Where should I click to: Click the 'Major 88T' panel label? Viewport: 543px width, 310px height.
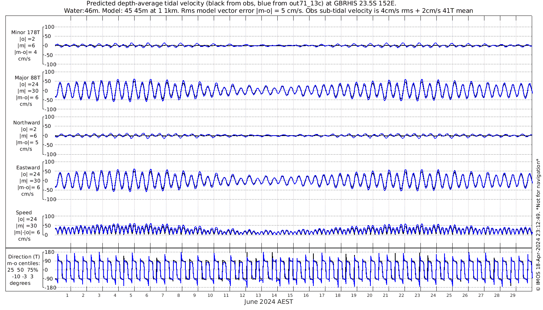[27, 77]
